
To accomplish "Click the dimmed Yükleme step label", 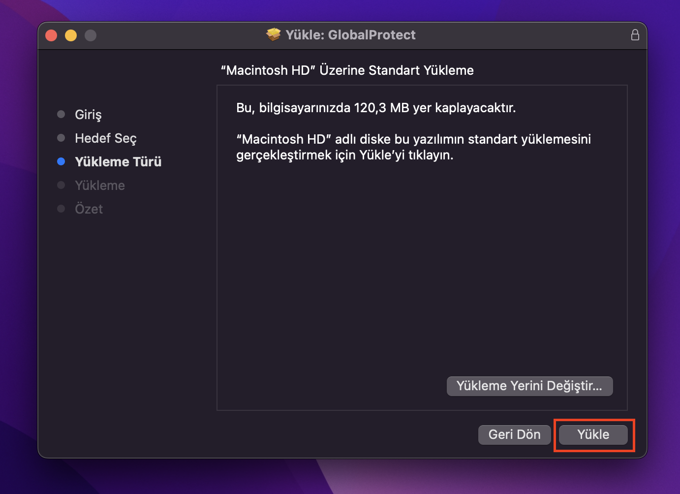I will pyautogui.click(x=100, y=185).
